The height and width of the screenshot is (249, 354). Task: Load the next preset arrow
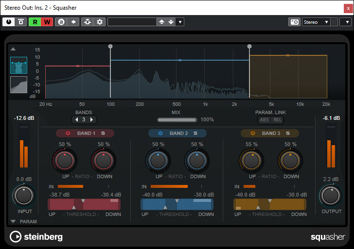171,22
